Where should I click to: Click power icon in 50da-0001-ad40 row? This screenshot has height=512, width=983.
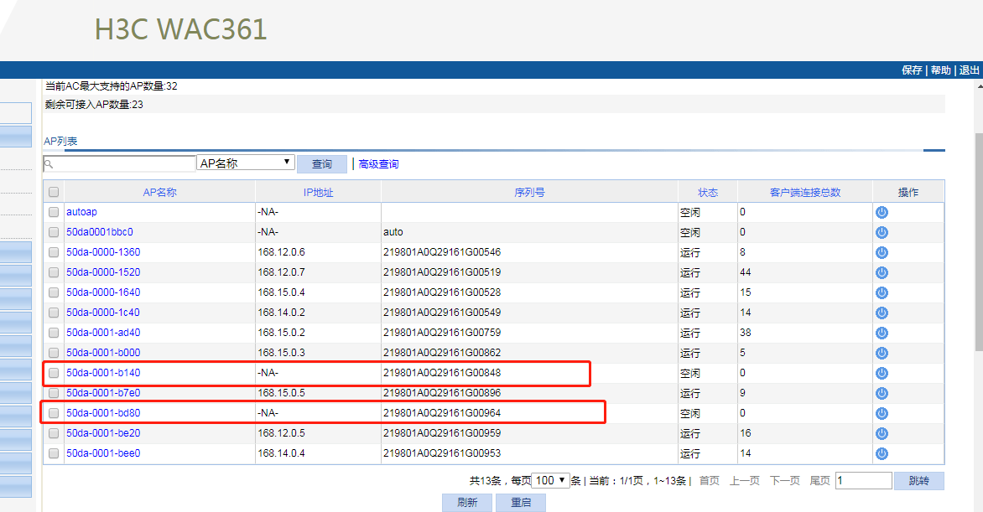coord(882,333)
